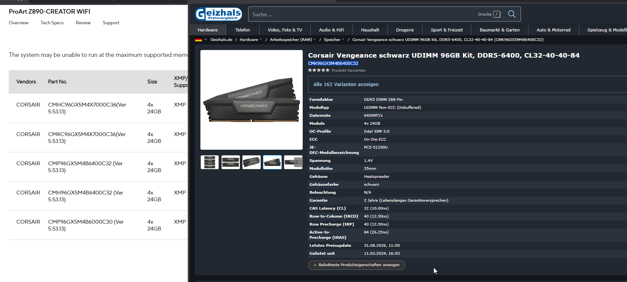The image size is (627, 282).
Task: Open the Hardware category tab
Action: coord(208,30)
